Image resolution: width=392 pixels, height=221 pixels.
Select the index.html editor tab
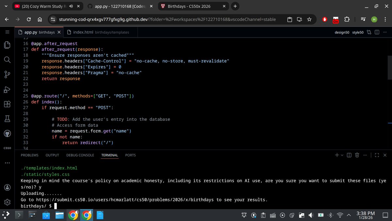[x=101, y=32]
